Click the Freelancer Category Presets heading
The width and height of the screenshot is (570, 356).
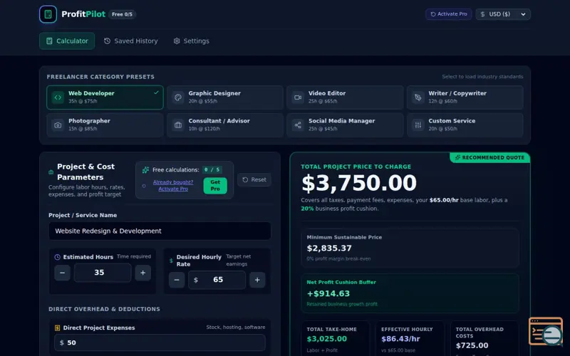100,77
